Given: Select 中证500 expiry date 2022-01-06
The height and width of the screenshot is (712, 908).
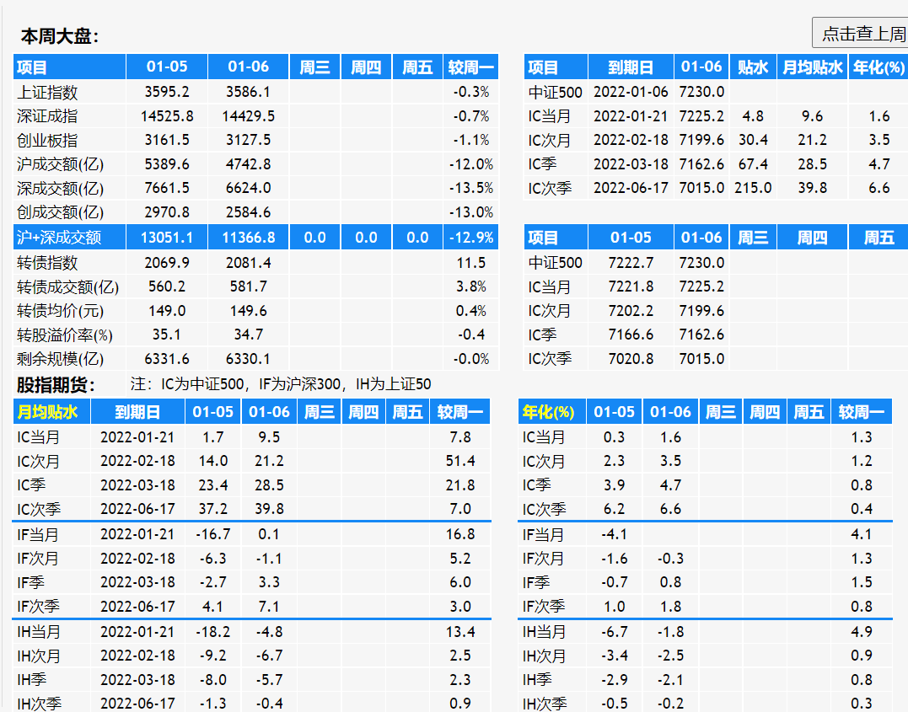Looking at the screenshot, I should [631, 92].
